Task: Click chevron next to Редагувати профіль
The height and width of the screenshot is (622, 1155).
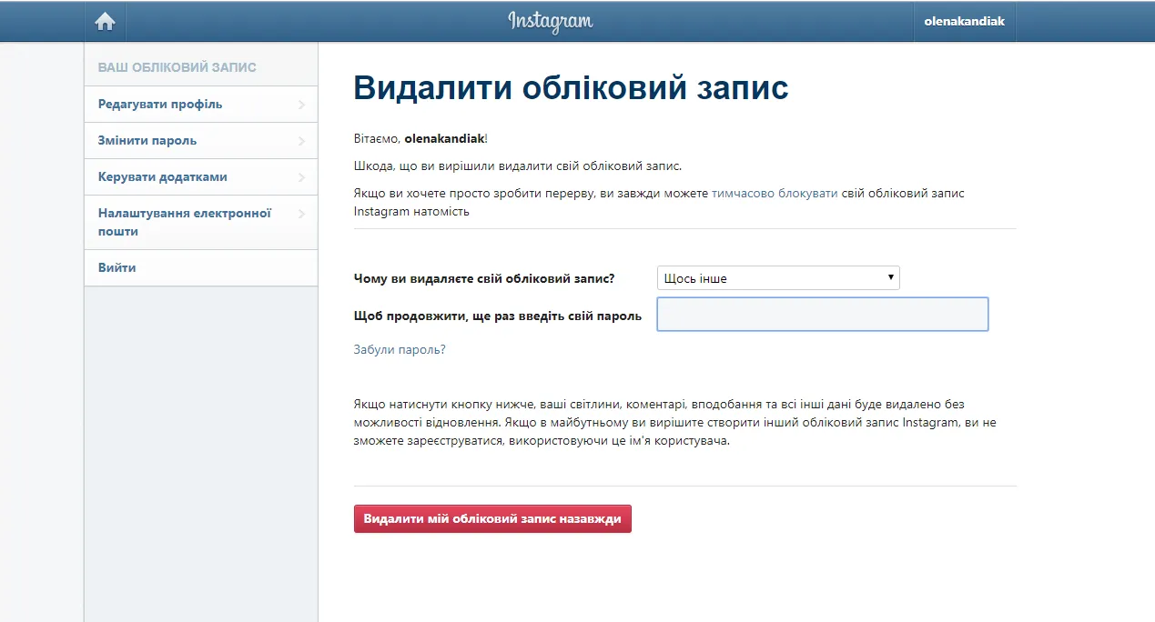Action: click(x=301, y=105)
